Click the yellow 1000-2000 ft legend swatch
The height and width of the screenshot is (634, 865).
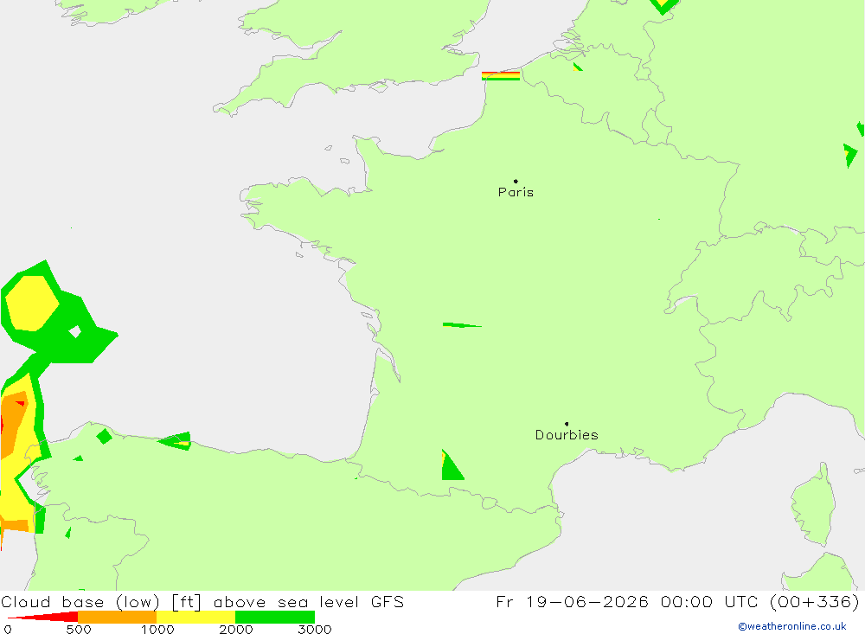(195, 617)
